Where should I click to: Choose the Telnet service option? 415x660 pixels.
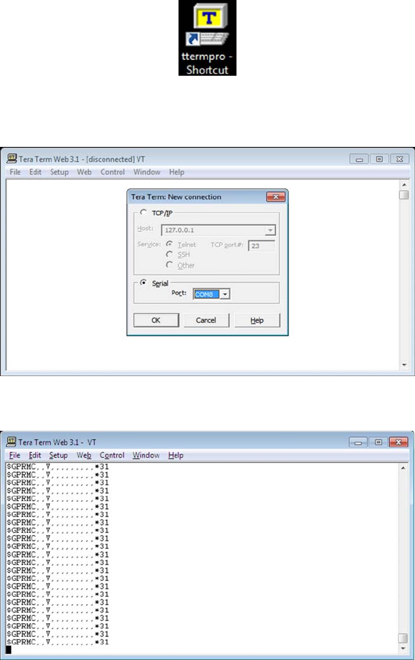pos(169,244)
